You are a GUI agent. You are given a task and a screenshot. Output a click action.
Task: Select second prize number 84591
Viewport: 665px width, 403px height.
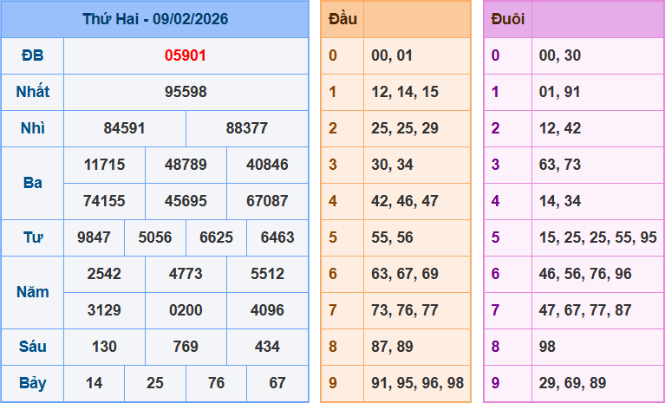point(124,128)
